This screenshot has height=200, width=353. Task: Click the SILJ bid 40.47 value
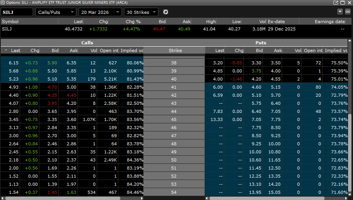pyautogui.click(x=159, y=29)
